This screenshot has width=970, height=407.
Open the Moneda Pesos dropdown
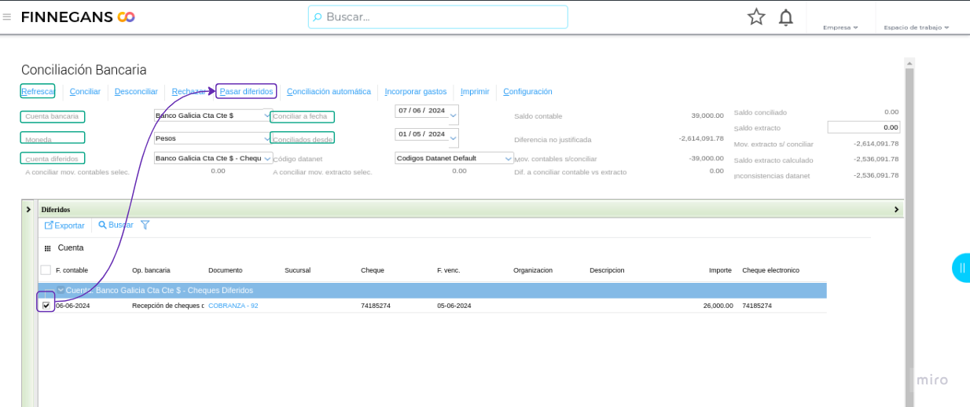click(x=267, y=137)
